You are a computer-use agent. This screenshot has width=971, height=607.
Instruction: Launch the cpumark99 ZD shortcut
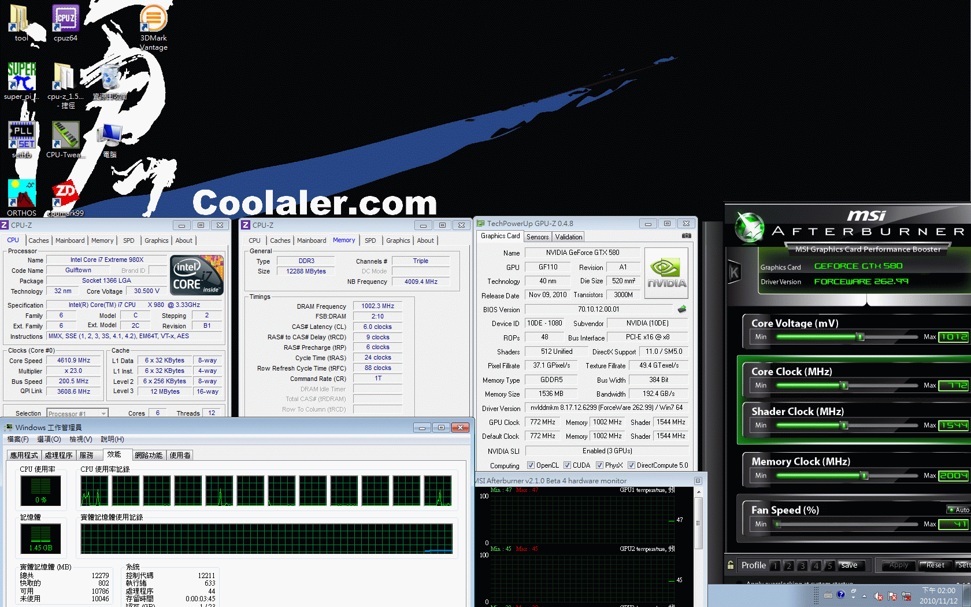[65, 198]
